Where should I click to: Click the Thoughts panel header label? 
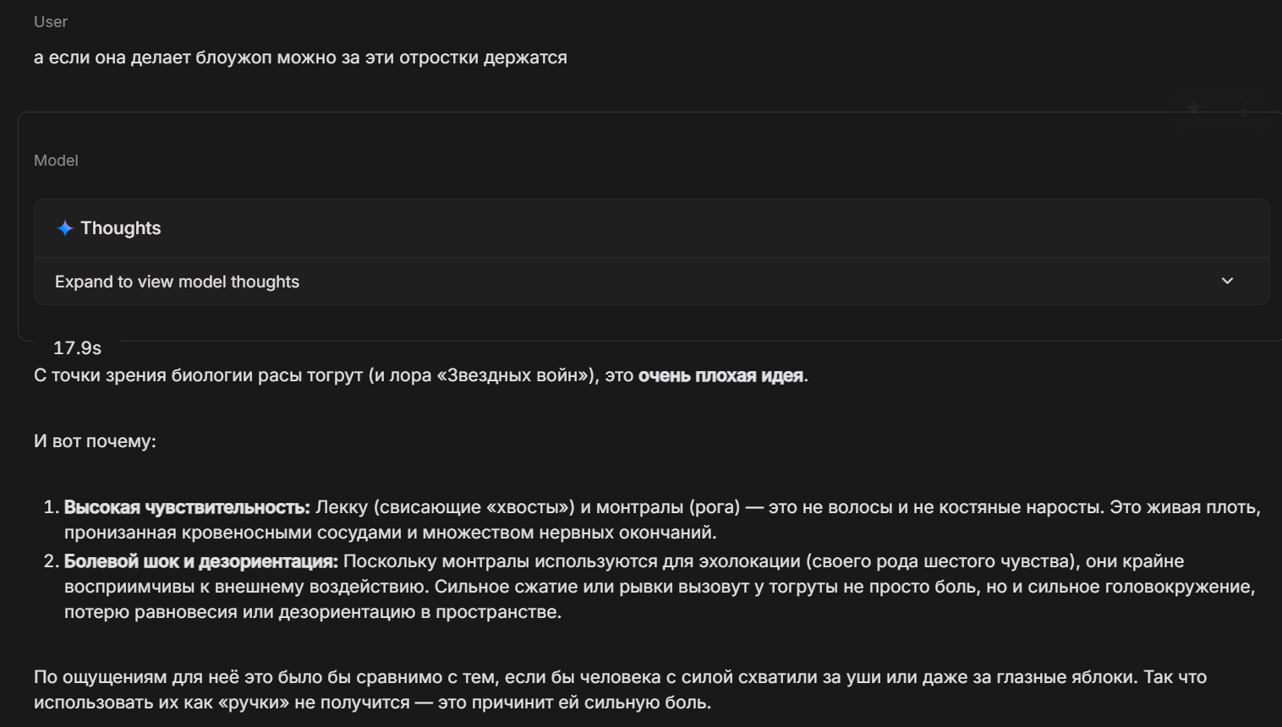pos(120,228)
